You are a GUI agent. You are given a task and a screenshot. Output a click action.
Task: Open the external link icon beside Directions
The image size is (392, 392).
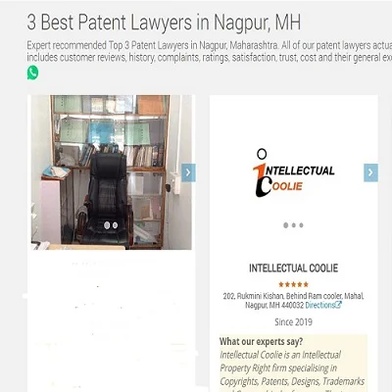tap(339, 305)
